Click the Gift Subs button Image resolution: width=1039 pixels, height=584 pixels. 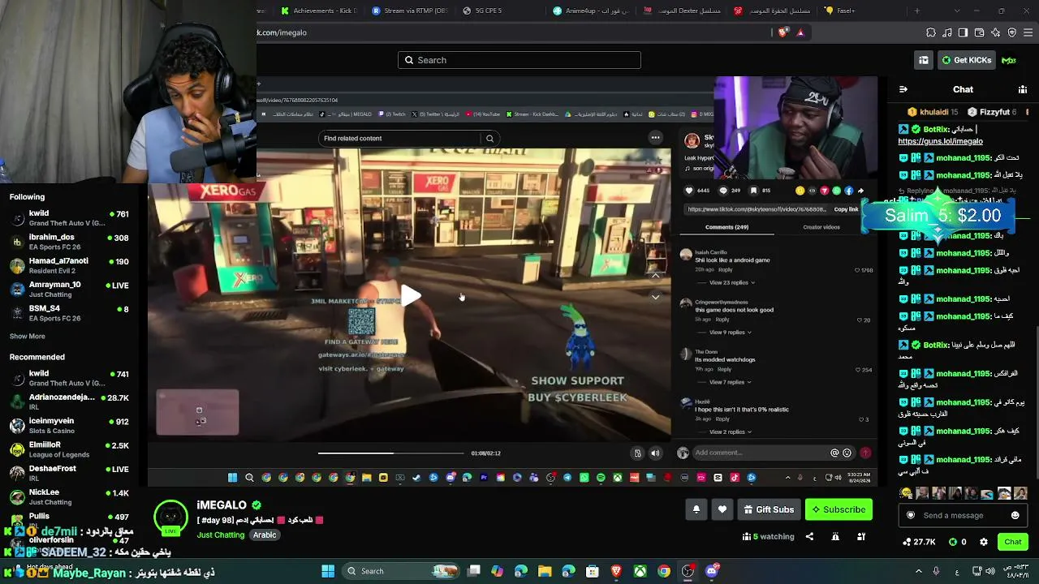coord(769,509)
